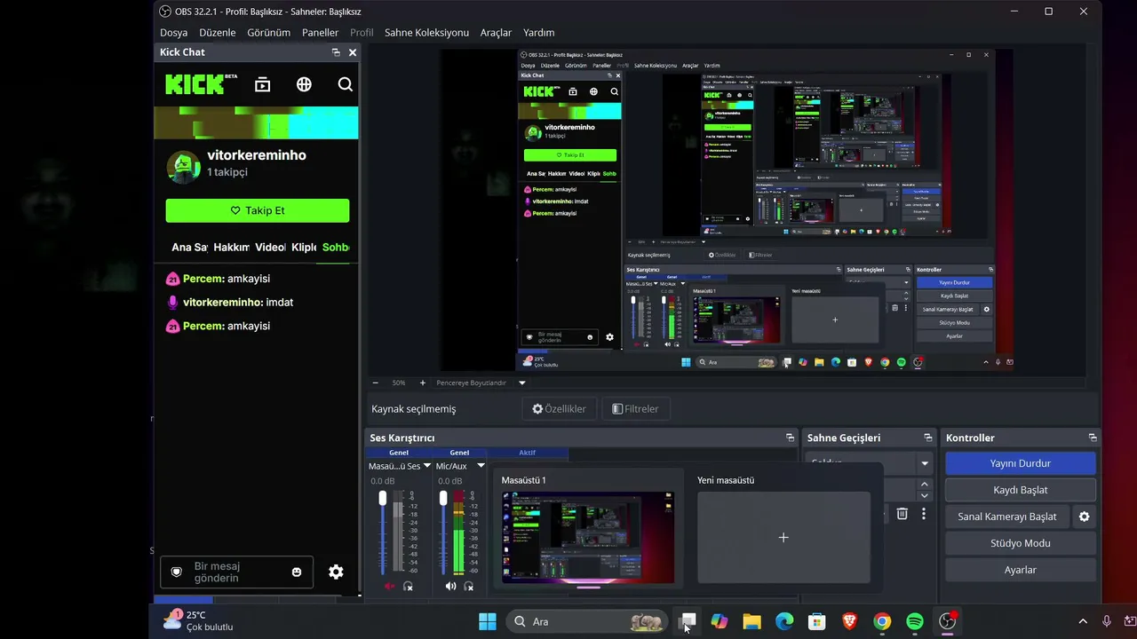Viewport: 1137px width, 639px height.
Task: Switch to Sohbet tab in Kick
Action: (x=336, y=248)
